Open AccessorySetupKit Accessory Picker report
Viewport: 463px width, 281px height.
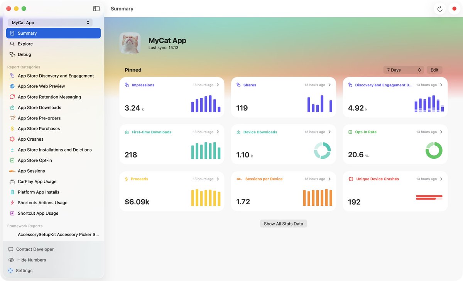53,234
